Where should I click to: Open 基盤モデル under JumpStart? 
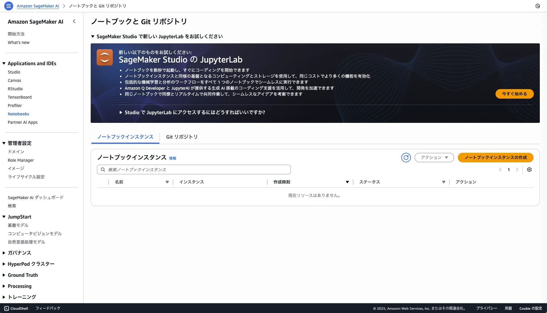(18, 225)
